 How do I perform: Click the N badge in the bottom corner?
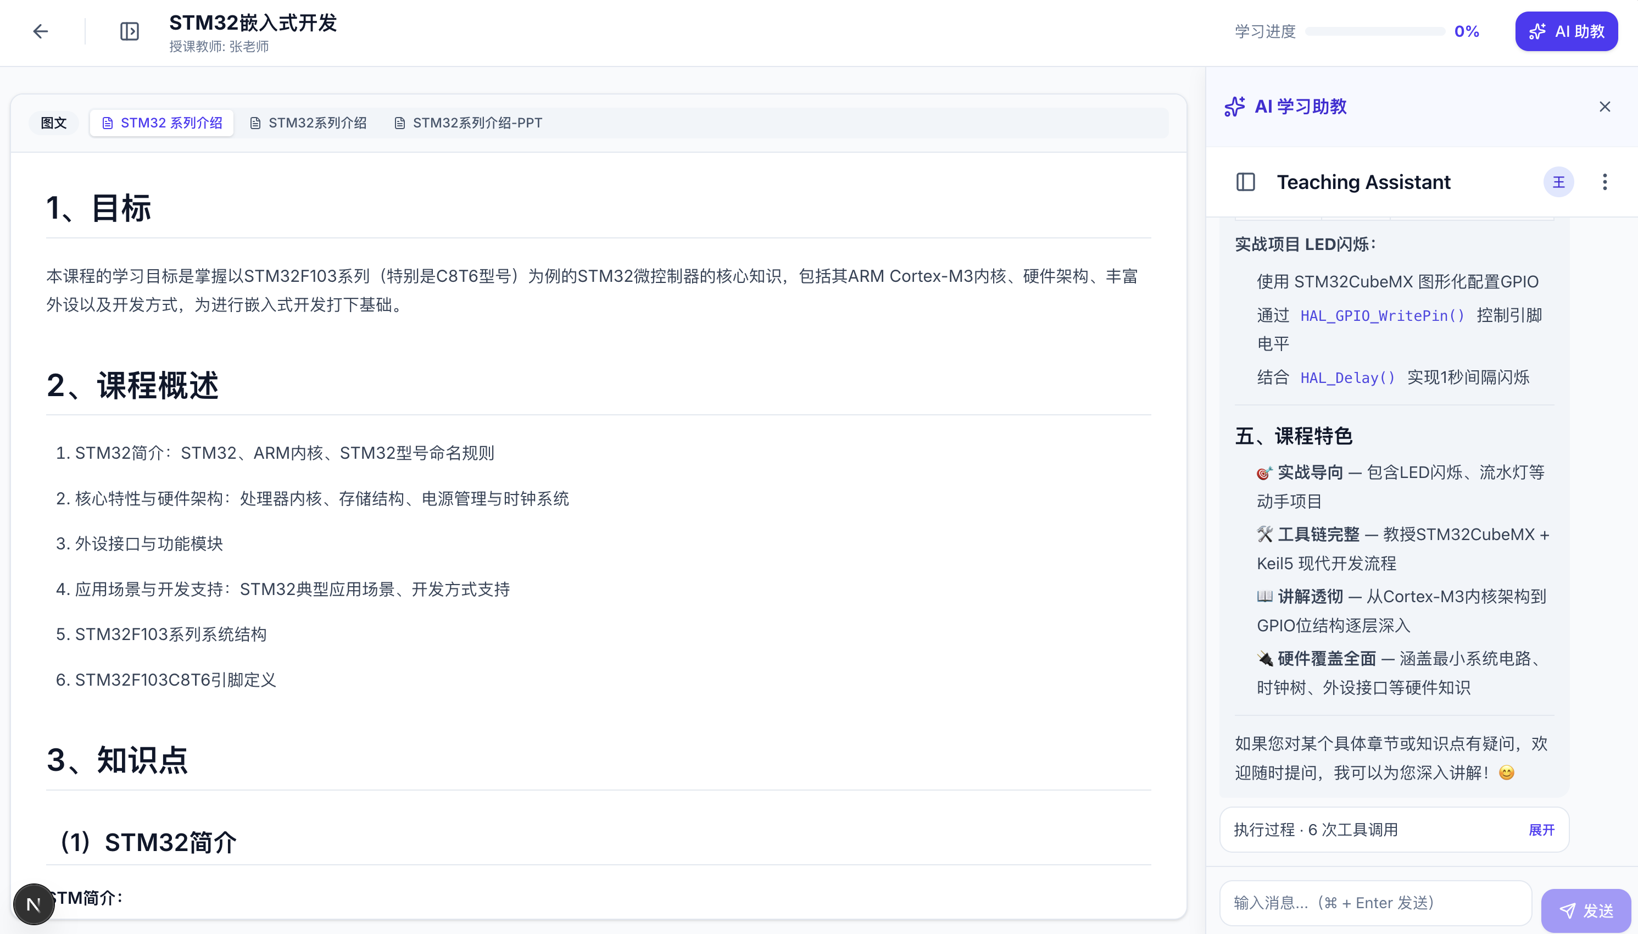[34, 904]
